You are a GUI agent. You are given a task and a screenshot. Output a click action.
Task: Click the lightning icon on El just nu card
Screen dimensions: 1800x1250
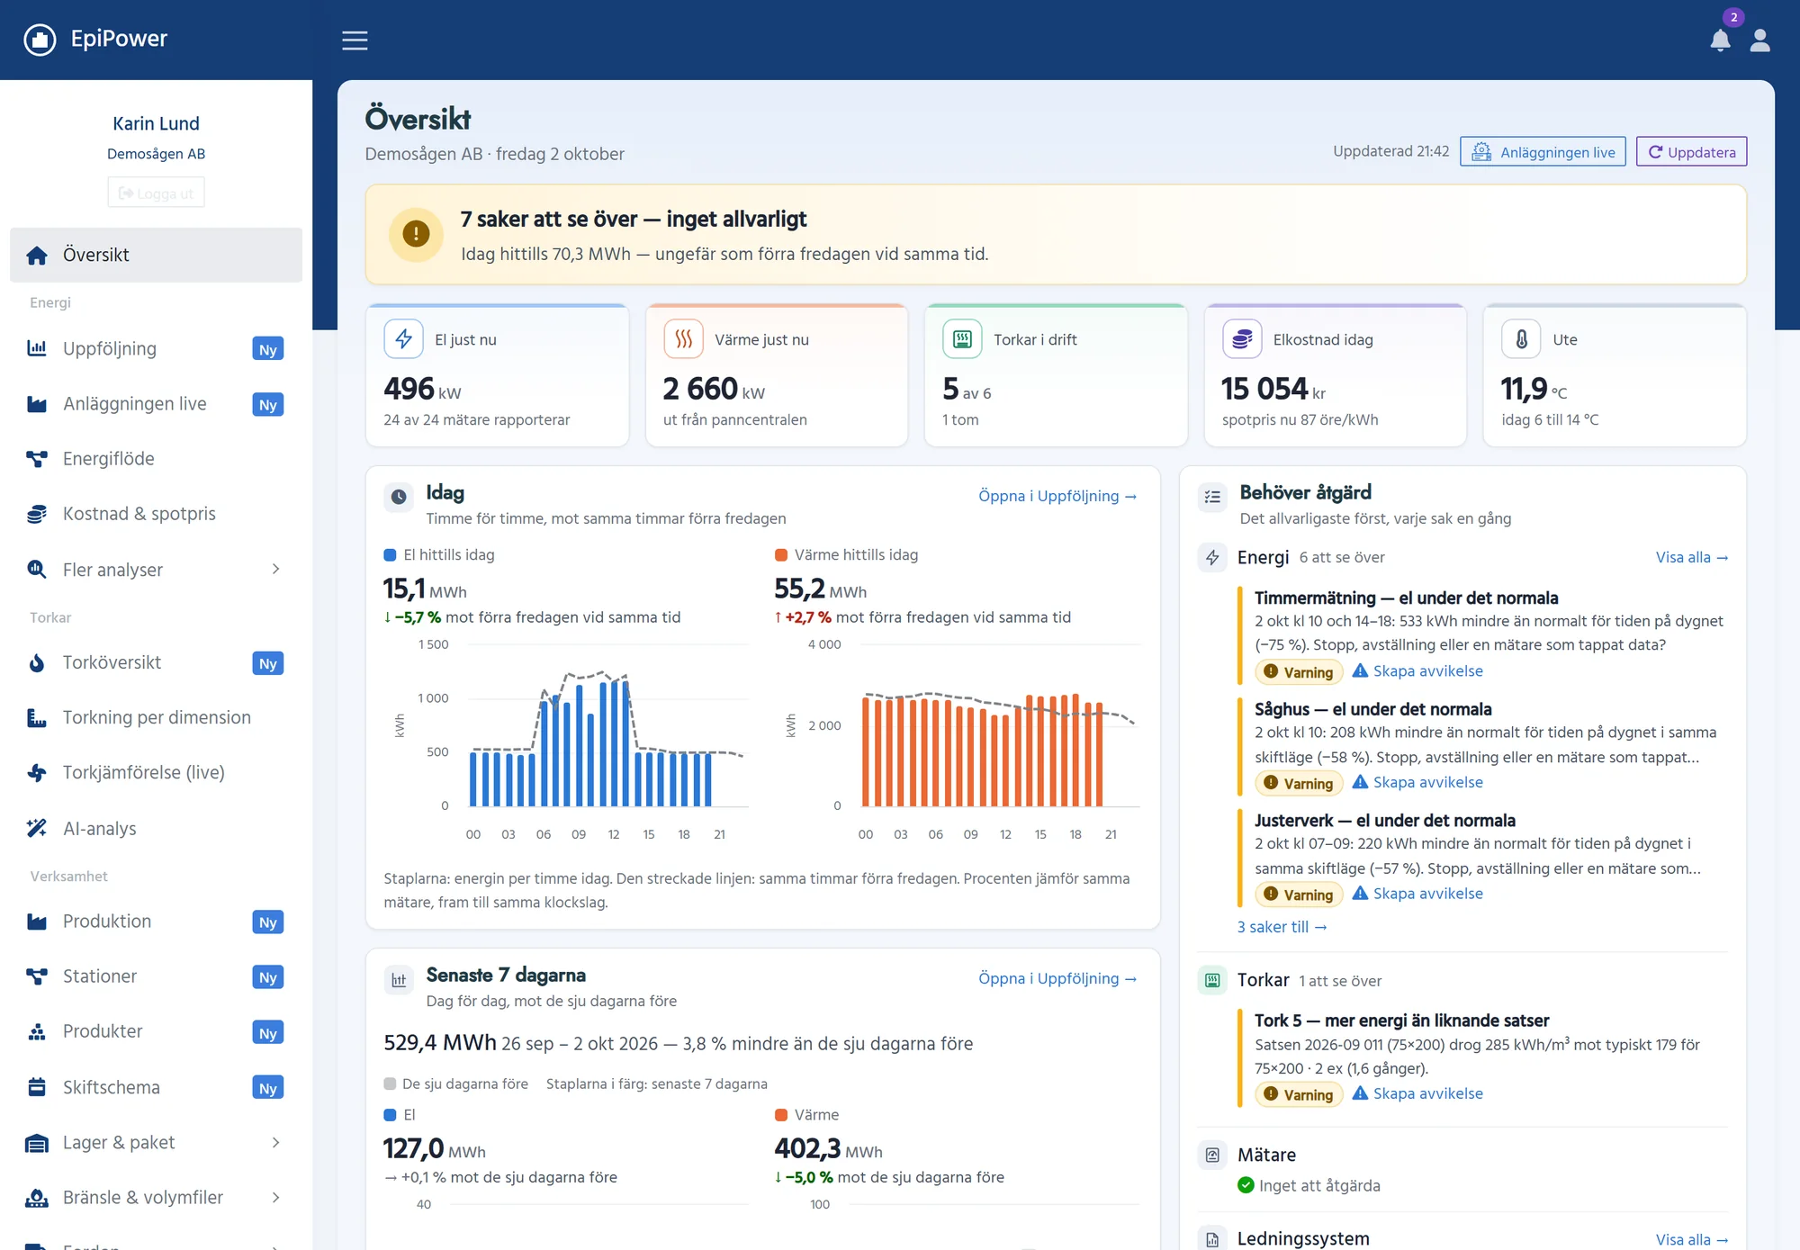click(x=403, y=339)
